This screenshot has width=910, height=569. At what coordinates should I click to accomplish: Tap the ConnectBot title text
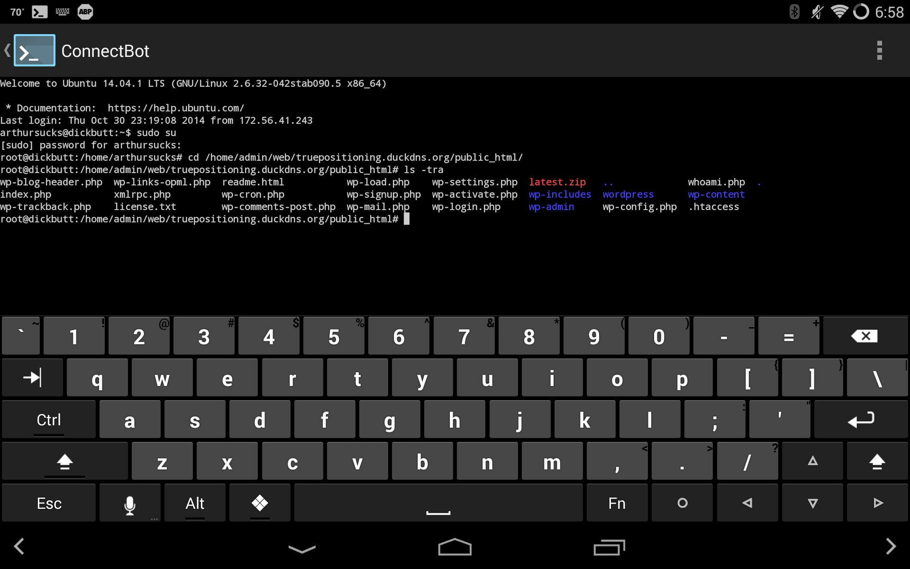(x=105, y=51)
